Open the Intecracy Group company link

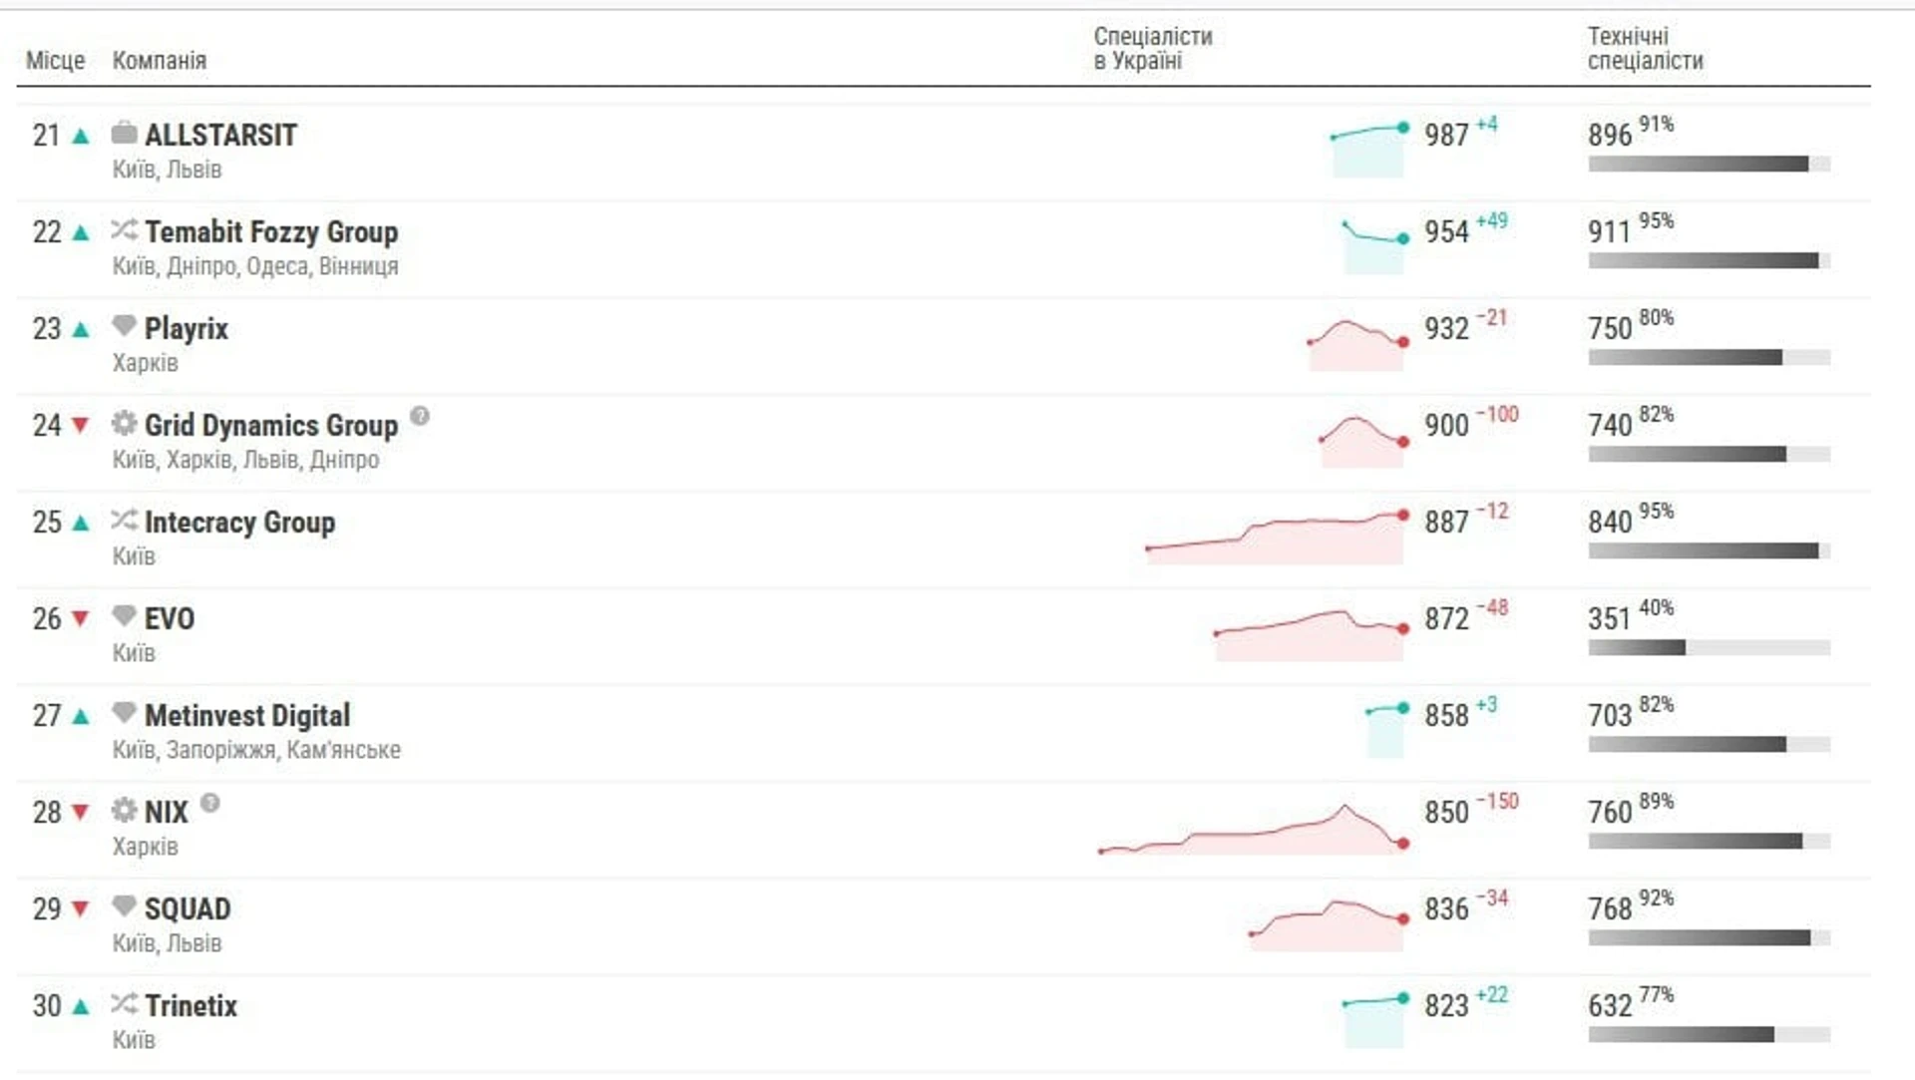239,523
